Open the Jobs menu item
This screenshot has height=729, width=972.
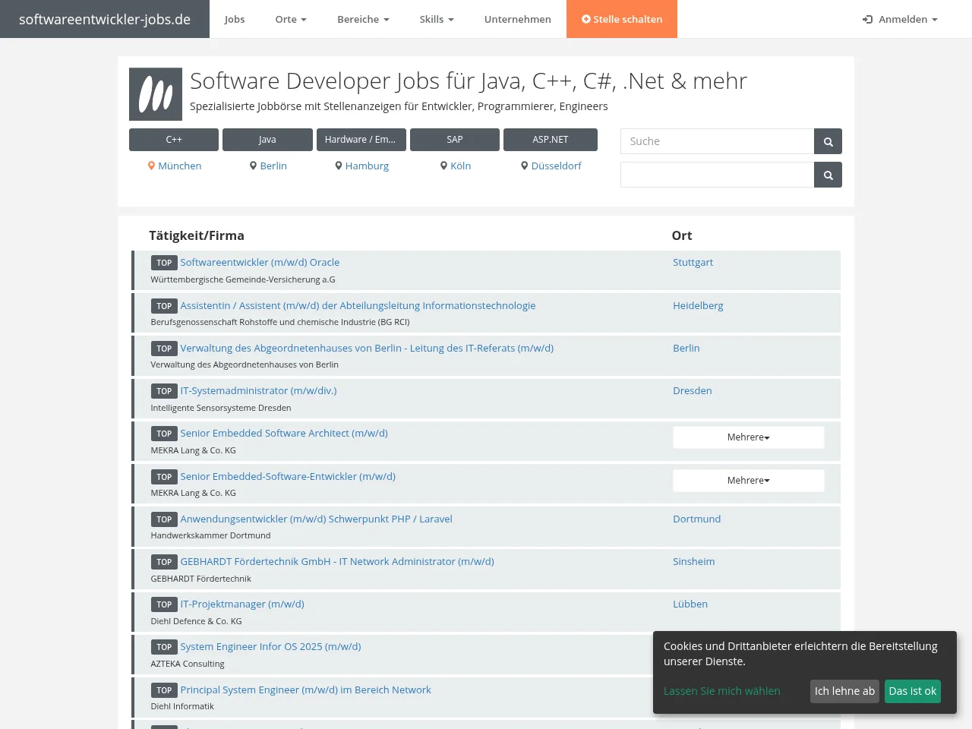[x=235, y=19]
